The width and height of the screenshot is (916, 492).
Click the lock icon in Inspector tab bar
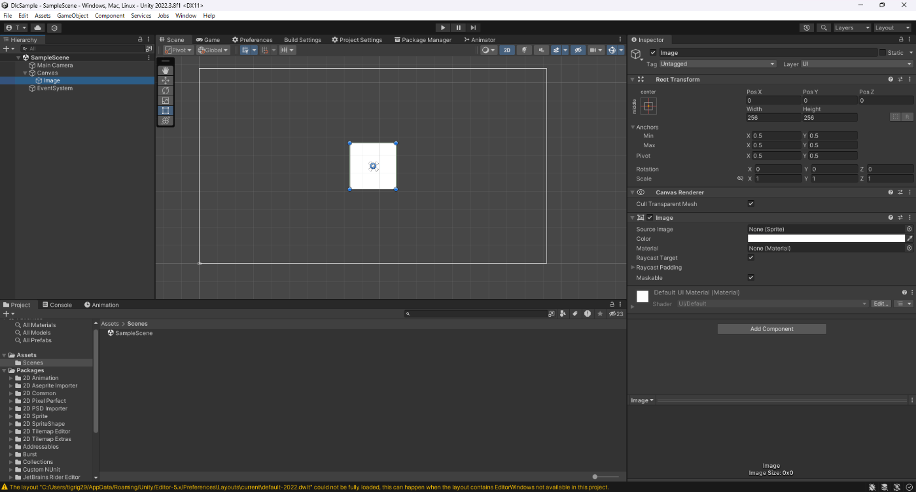[900, 40]
